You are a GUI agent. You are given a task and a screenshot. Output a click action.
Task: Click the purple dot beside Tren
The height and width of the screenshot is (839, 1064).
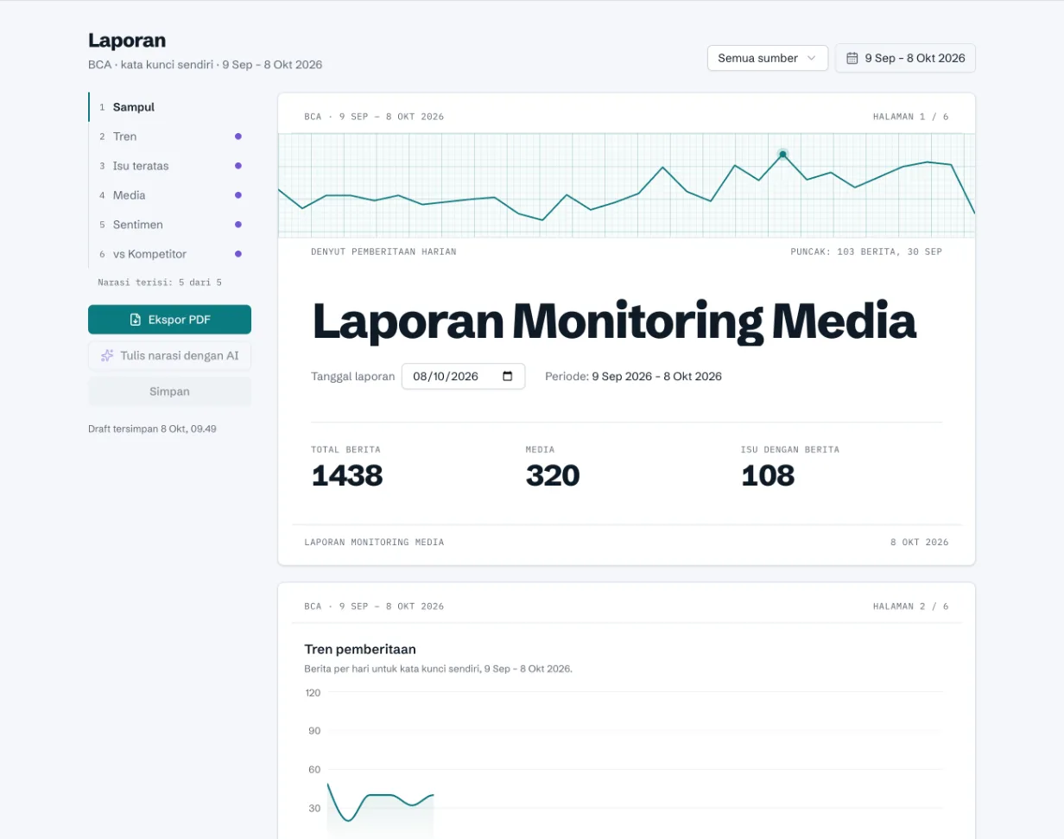coord(238,137)
